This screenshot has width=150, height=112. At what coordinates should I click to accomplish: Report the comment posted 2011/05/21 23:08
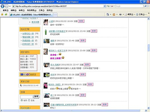[x=94, y=50]
